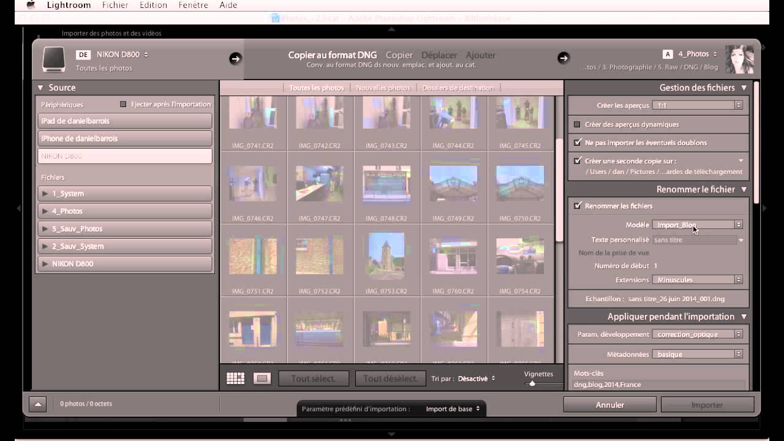The image size is (784, 441).
Task: Select thumbnail IMG_0753.CR2
Action: 386,255
